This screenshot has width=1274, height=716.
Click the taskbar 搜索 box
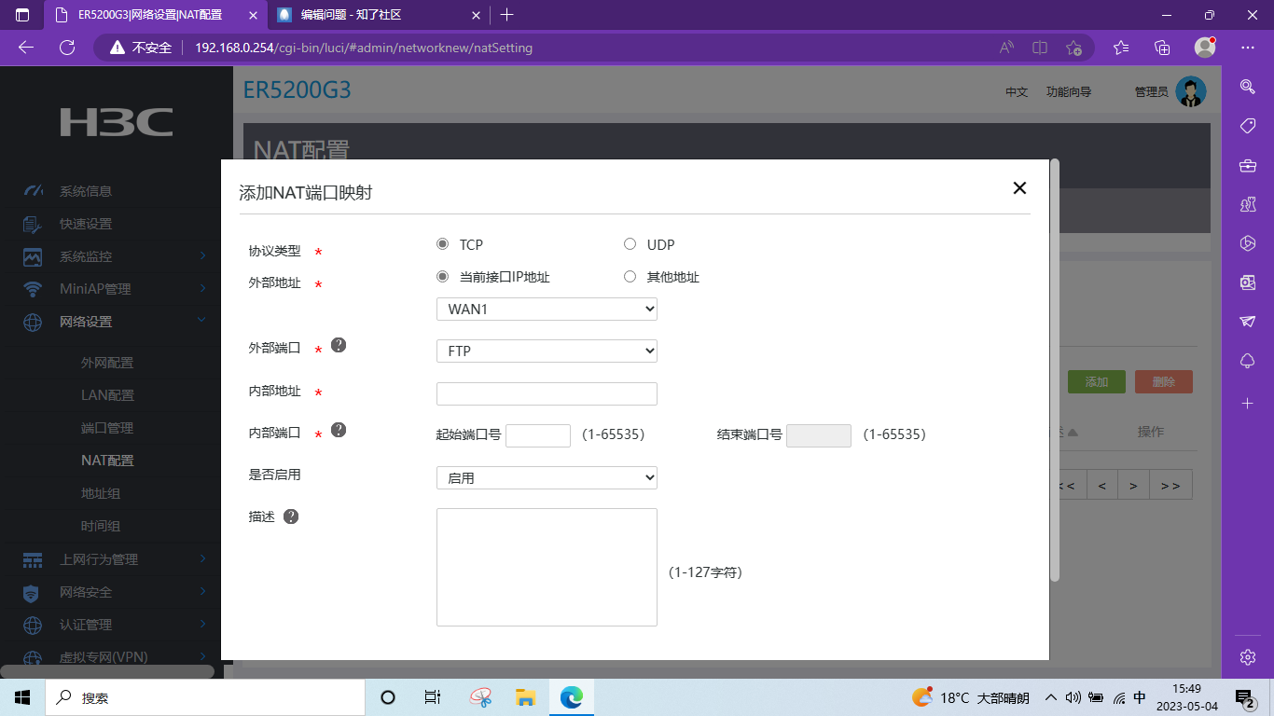pos(203,697)
